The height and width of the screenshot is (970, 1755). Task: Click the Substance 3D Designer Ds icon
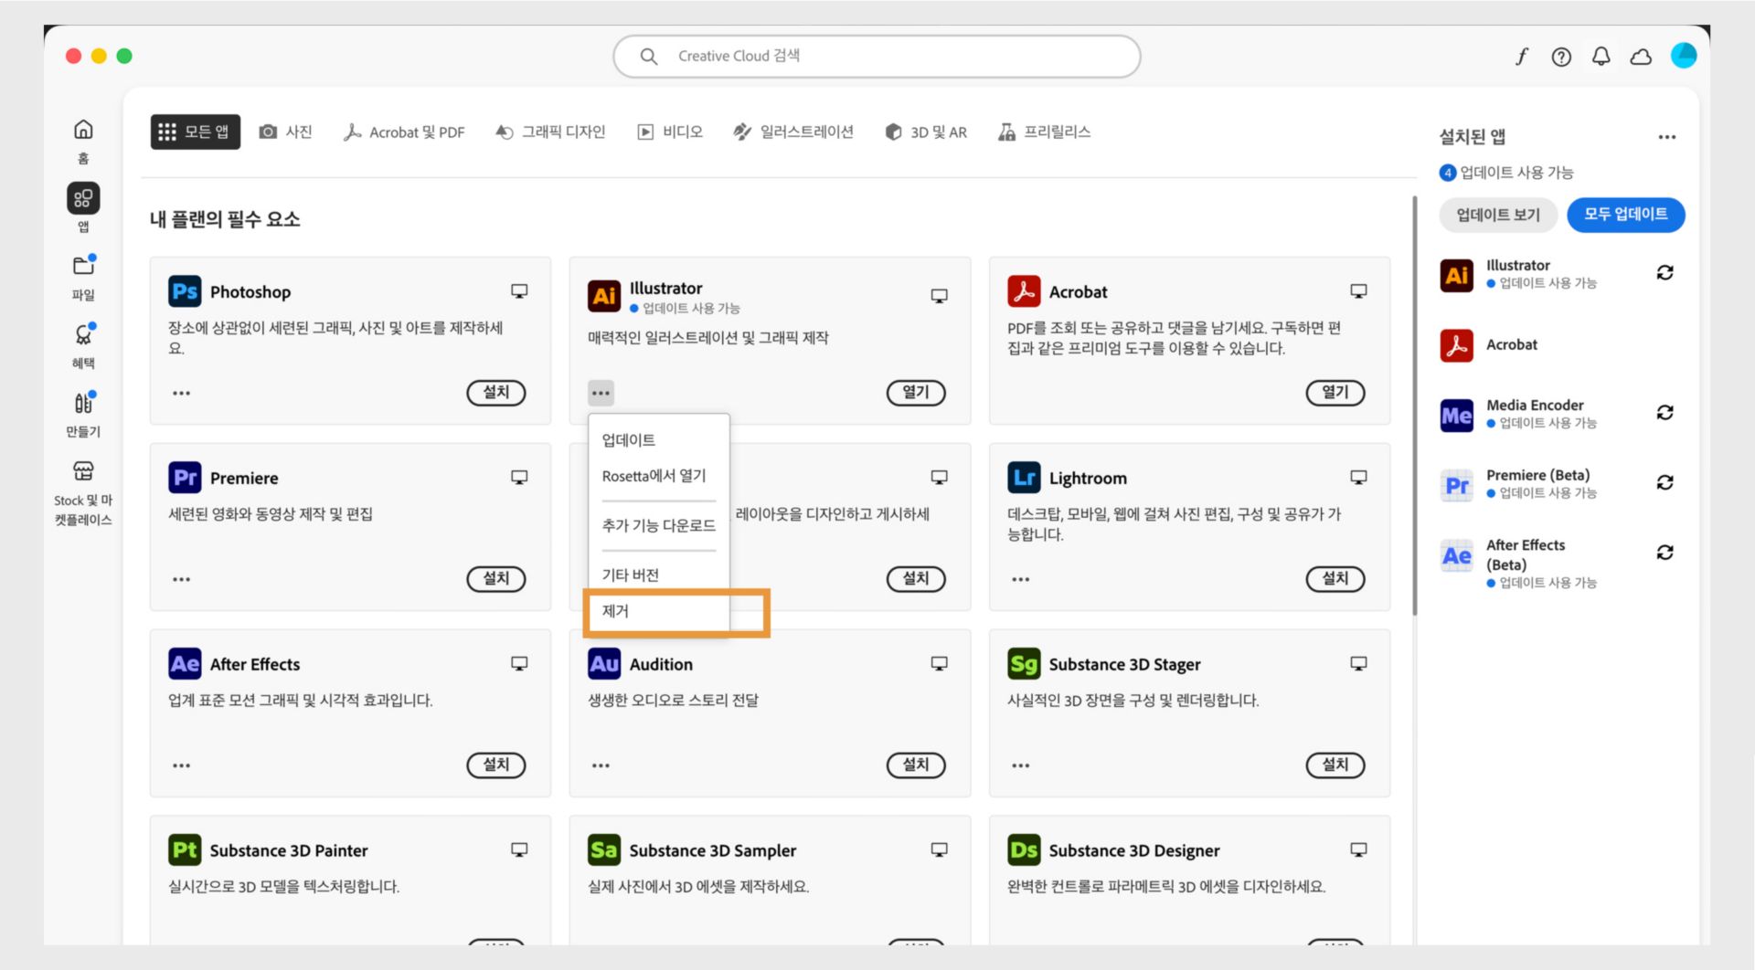point(1024,850)
